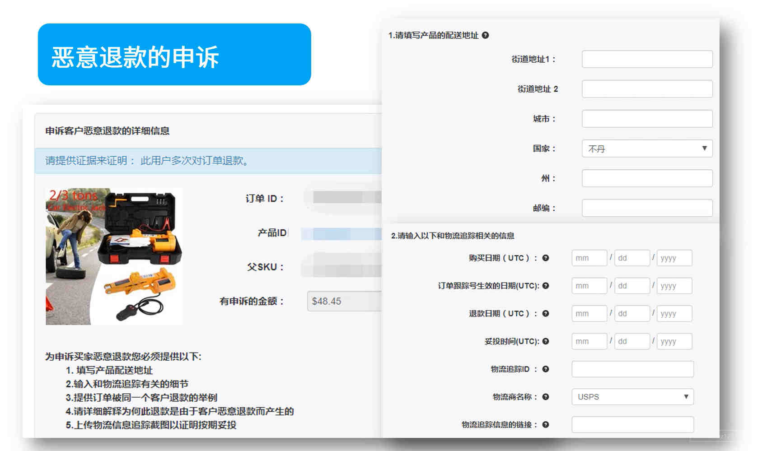Image resolution: width=762 pixels, height=451 pixels.
Task: Click help icon next to 购买日期 (UTC)
Action: pyautogui.click(x=546, y=258)
